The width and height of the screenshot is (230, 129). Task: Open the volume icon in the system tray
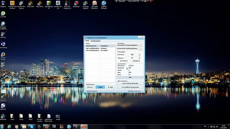(217, 126)
